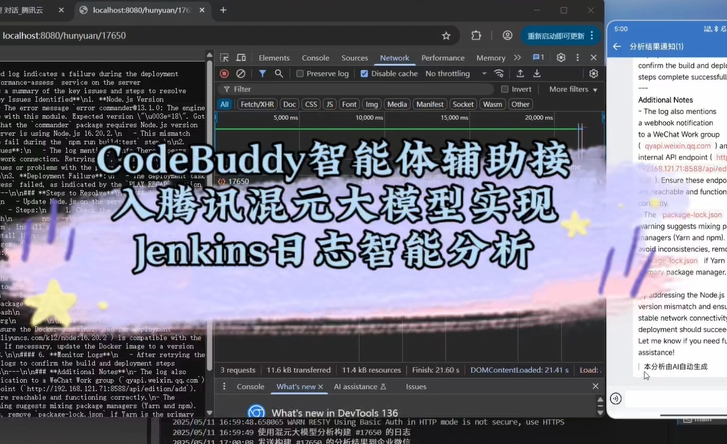Screen dimensions: 727x444
Task: Open network conditions wifi icon
Action: 499,74
